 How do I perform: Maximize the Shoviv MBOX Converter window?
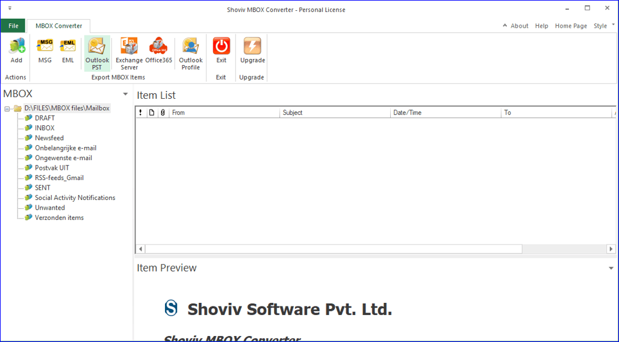(x=587, y=8)
